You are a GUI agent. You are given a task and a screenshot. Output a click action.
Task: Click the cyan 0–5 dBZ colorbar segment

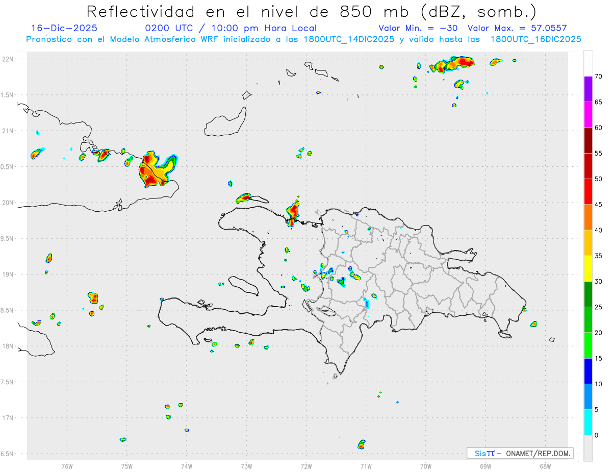point(588,422)
